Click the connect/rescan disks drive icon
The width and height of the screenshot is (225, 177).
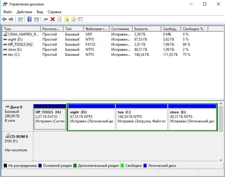45,19
